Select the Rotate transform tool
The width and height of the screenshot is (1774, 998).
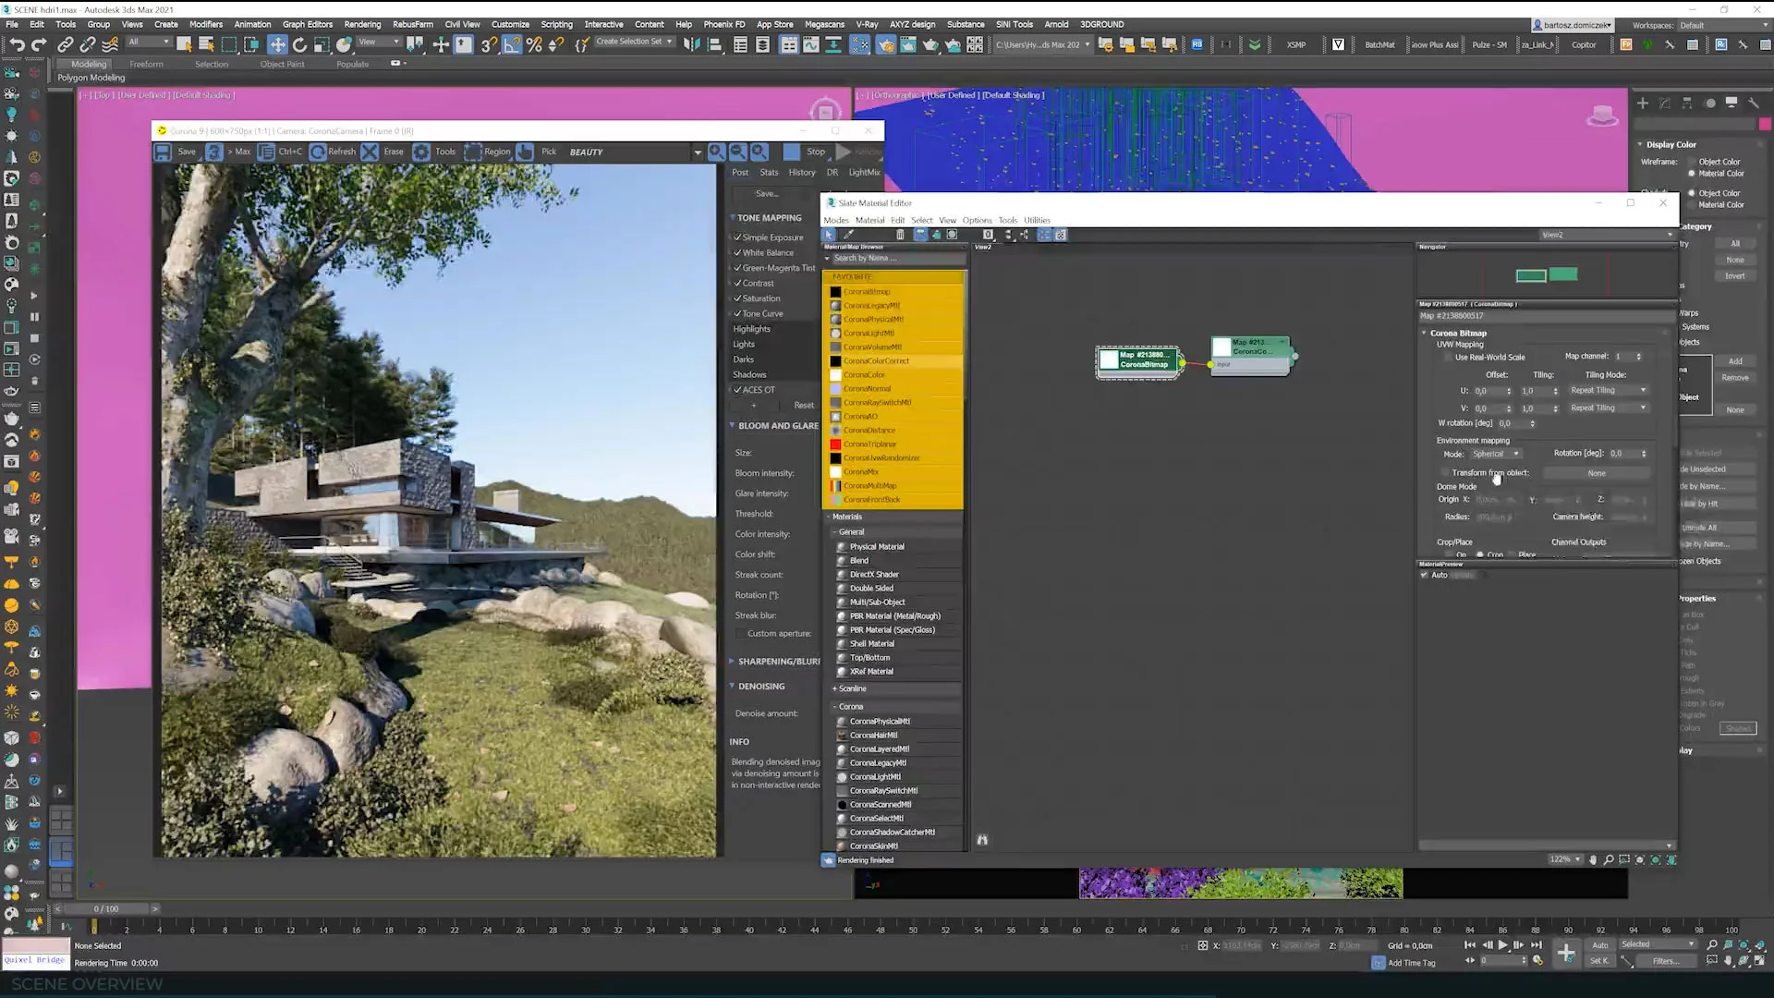[x=299, y=44]
